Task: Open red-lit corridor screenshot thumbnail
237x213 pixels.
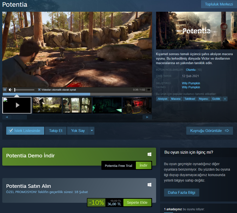Action: (137, 105)
